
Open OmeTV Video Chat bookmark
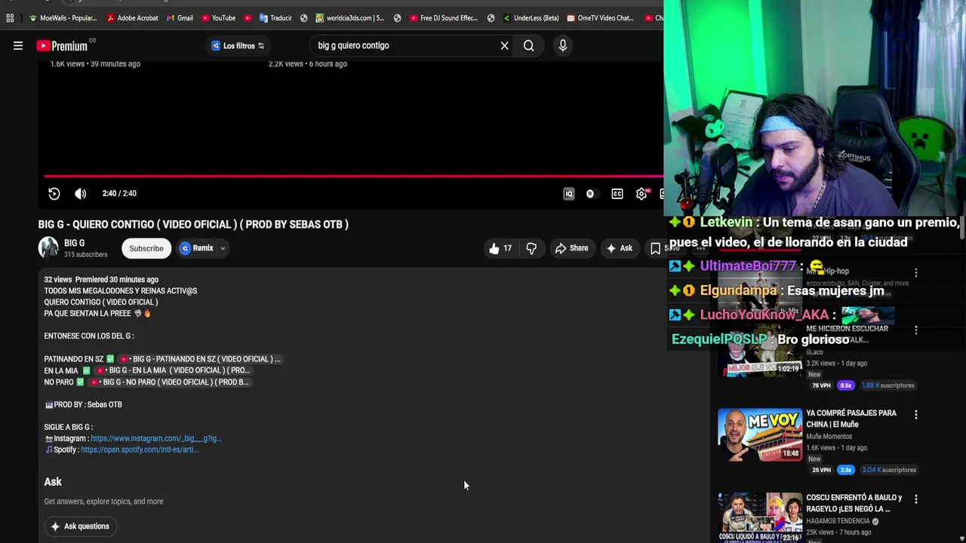pos(600,18)
